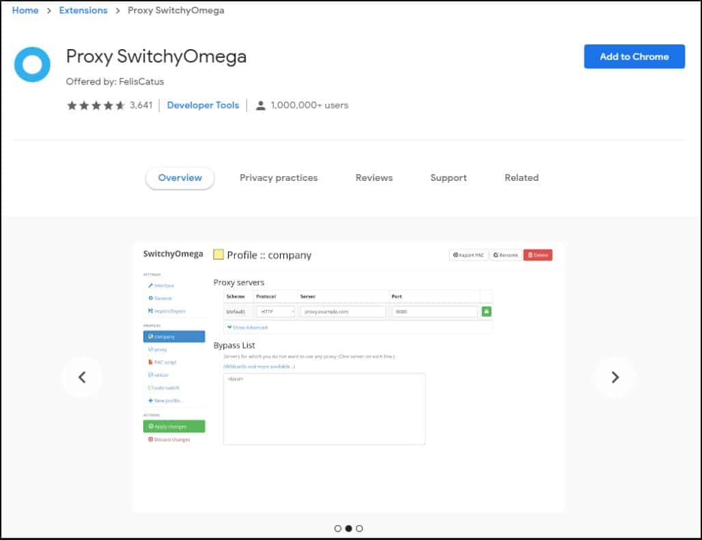702x540 pixels.
Task: Click the next screenshot arrow
Action: tap(615, 377)
